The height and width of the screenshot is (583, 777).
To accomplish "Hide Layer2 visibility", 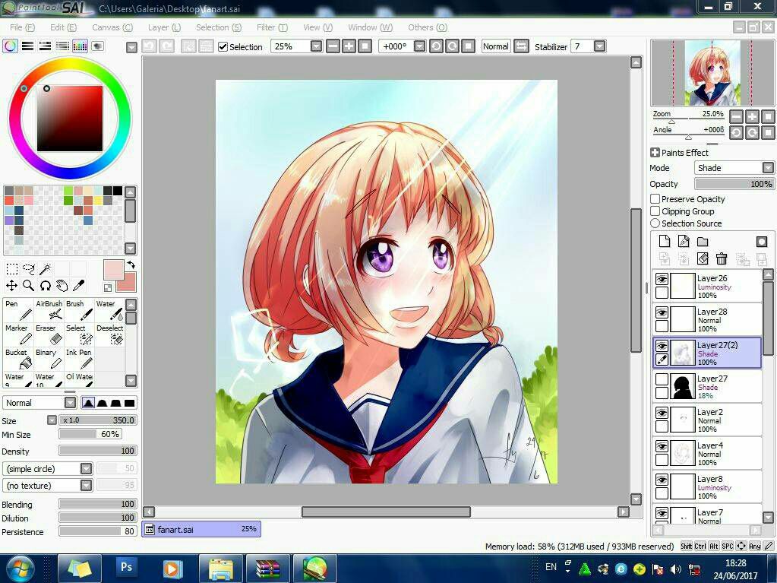I will [662, 413].
